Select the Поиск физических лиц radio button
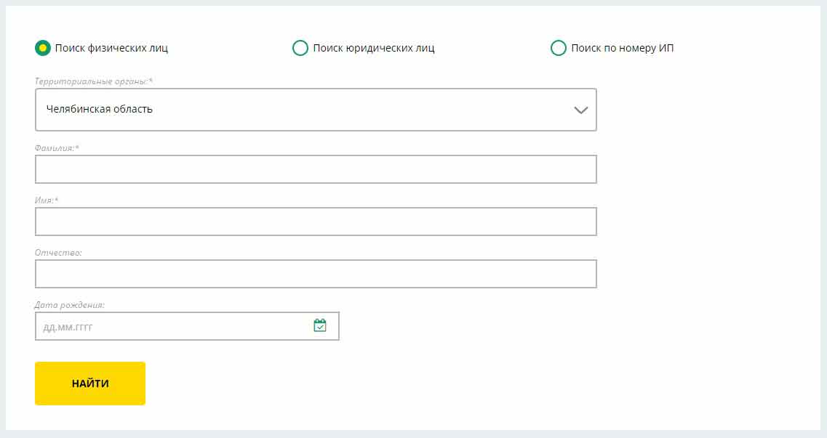 pyautogui.click(x=43, y=49)
